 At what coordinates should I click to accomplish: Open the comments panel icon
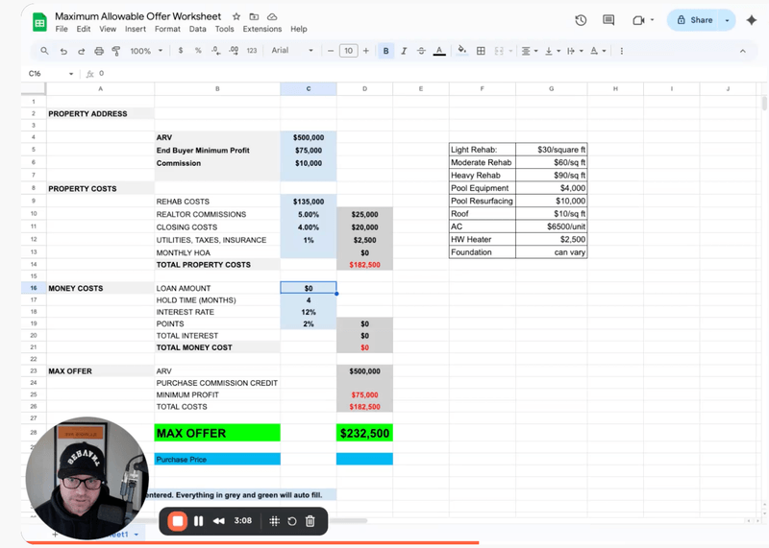[608, 20]
